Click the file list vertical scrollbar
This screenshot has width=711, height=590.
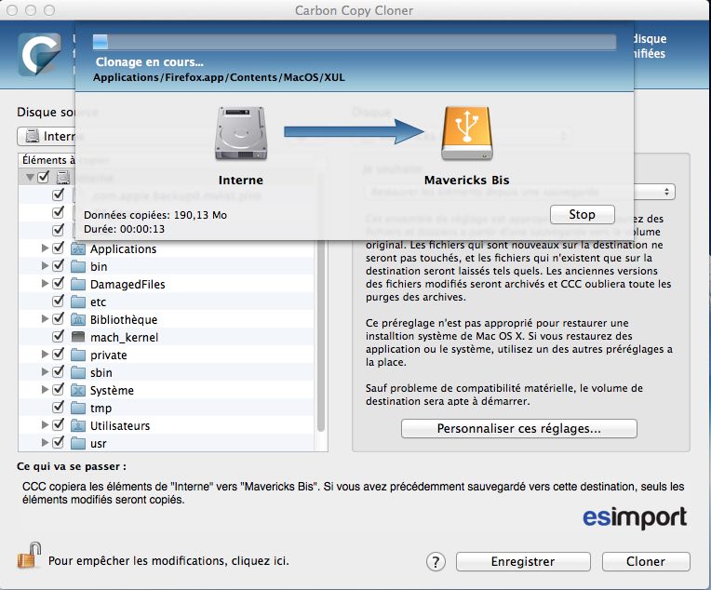[x=320, y=336]
